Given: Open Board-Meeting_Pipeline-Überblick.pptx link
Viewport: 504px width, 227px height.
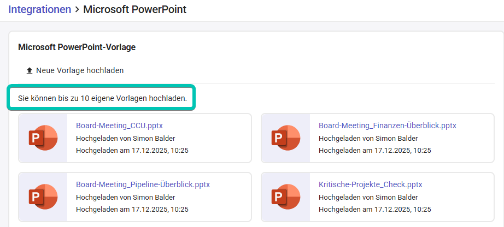Looking at the screenshot, I should (x=143, y=184).
